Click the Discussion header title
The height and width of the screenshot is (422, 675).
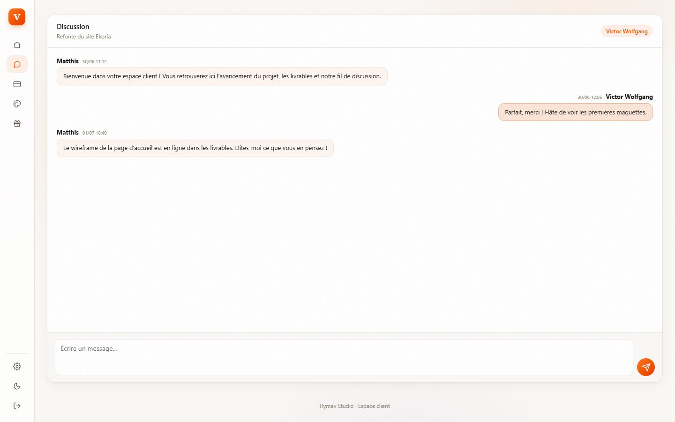click(73, 27)
